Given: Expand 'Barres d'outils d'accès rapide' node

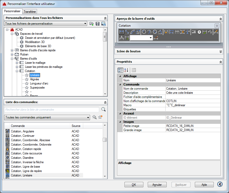Looking at the screenshot, I should coord(12,50).
